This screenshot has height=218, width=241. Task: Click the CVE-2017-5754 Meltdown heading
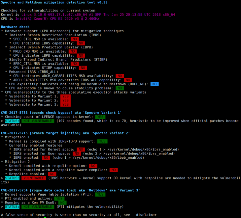tap(70, 190)
